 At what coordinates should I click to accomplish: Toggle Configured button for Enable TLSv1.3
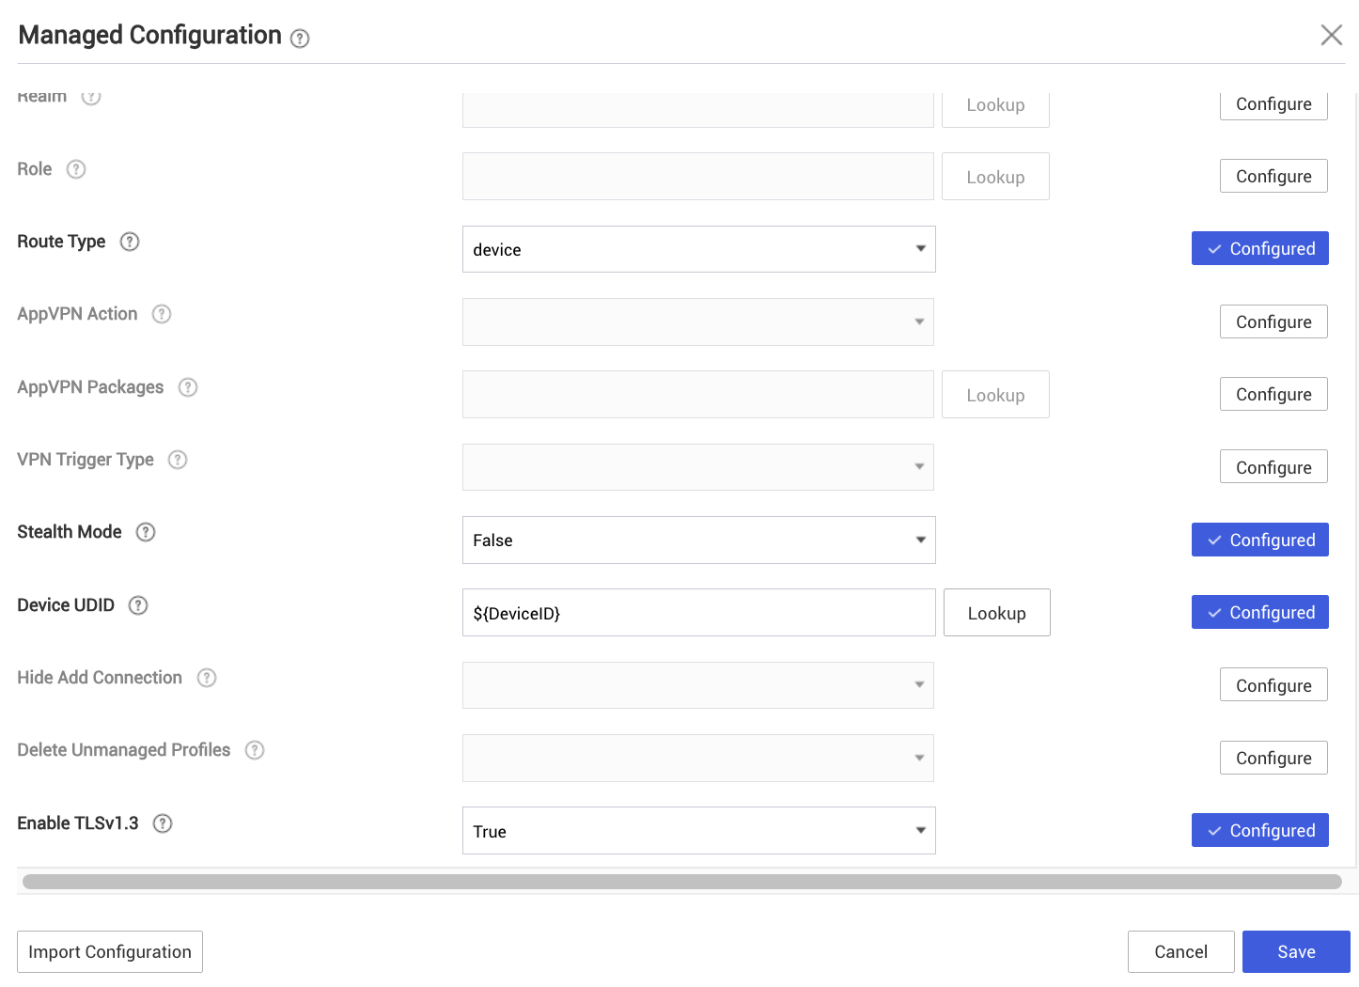click(x=1259, y=831)
